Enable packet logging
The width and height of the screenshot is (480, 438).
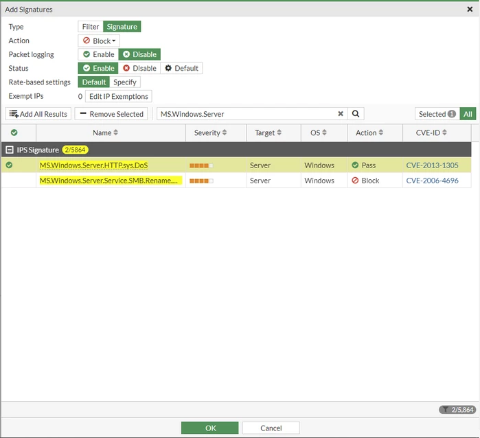[99, 54]
